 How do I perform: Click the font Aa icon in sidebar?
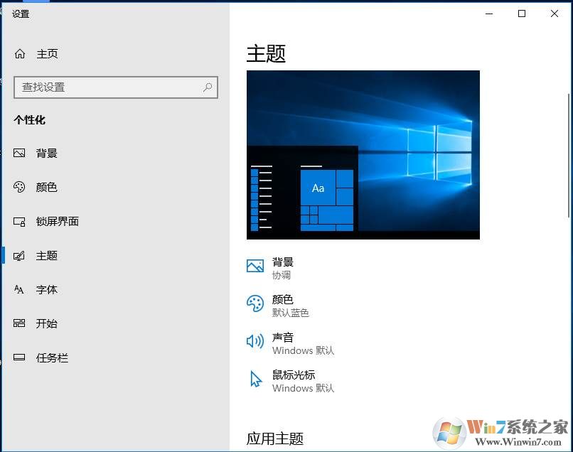(x=19, y=289)
